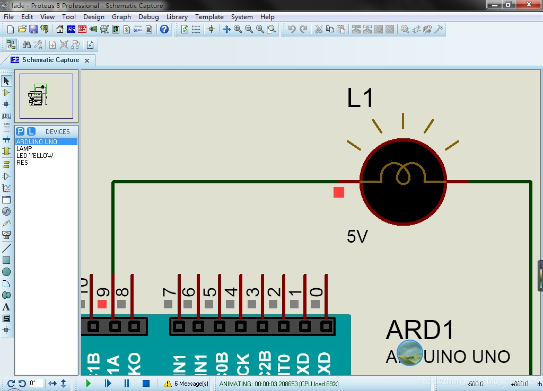Toggle wire autorouter icon

point(11,45)
